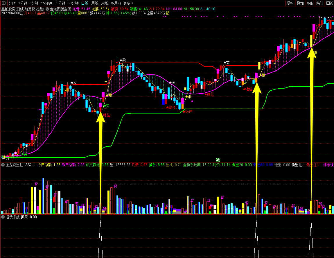Viewport: 334px width, 258px height.
Task: Click the NH: 64.66 value
Action: 174,9
